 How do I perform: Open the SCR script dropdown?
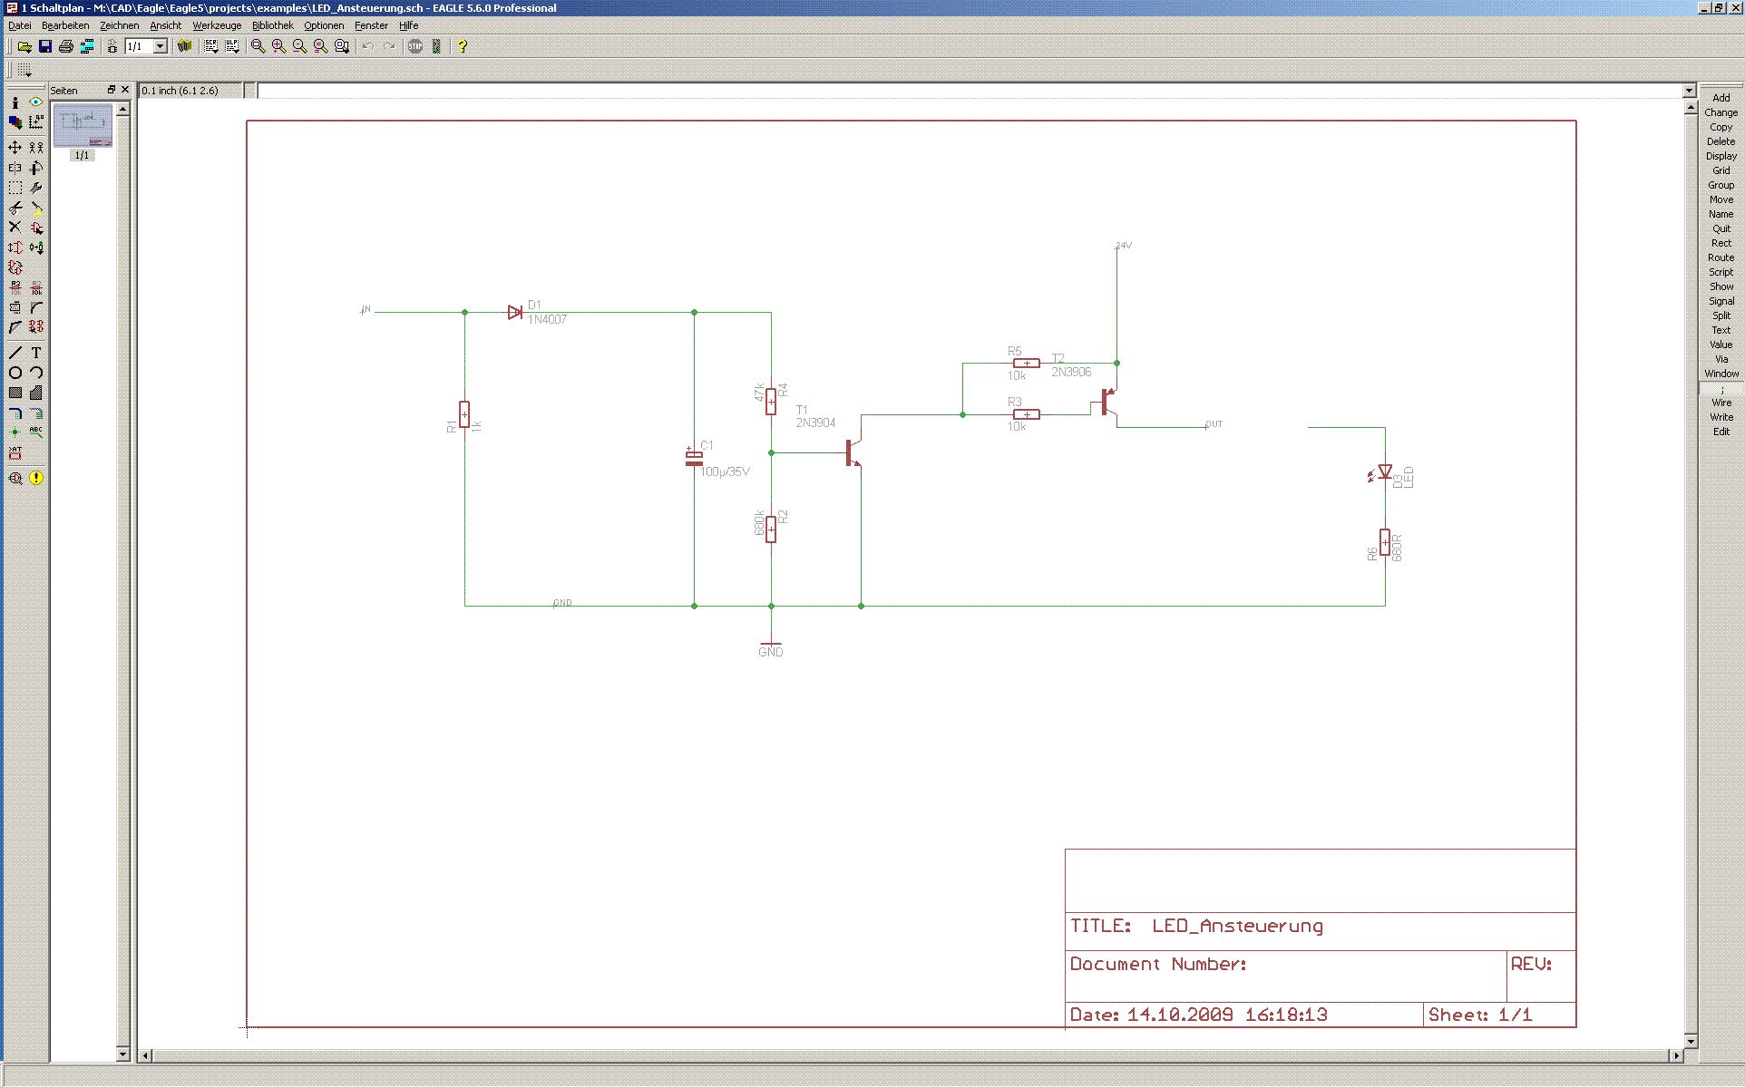point(211,46)
